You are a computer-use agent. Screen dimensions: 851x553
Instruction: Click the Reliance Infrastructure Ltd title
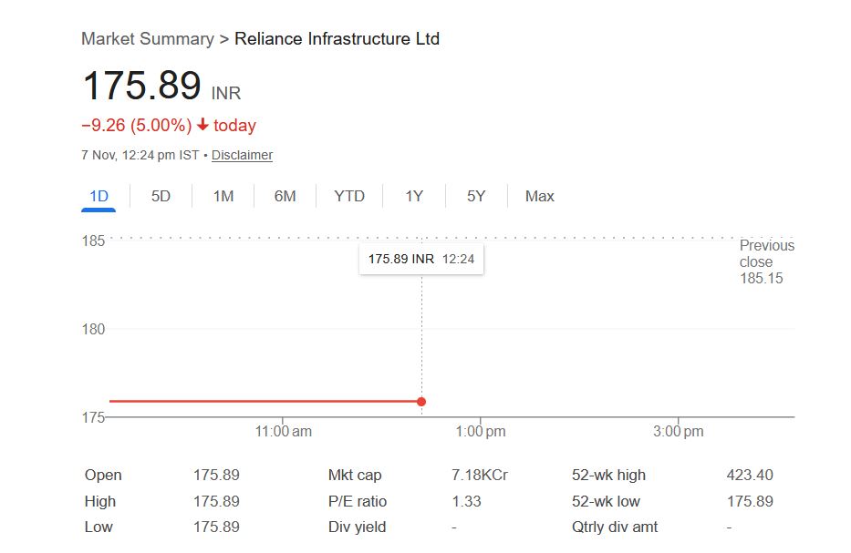pyautogui.click(x=337, y=39)
